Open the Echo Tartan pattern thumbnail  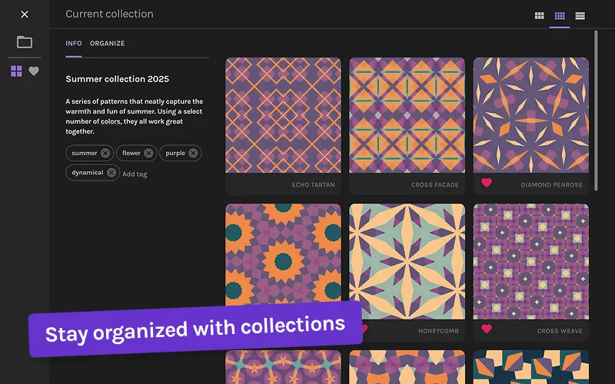click(283, 115)
